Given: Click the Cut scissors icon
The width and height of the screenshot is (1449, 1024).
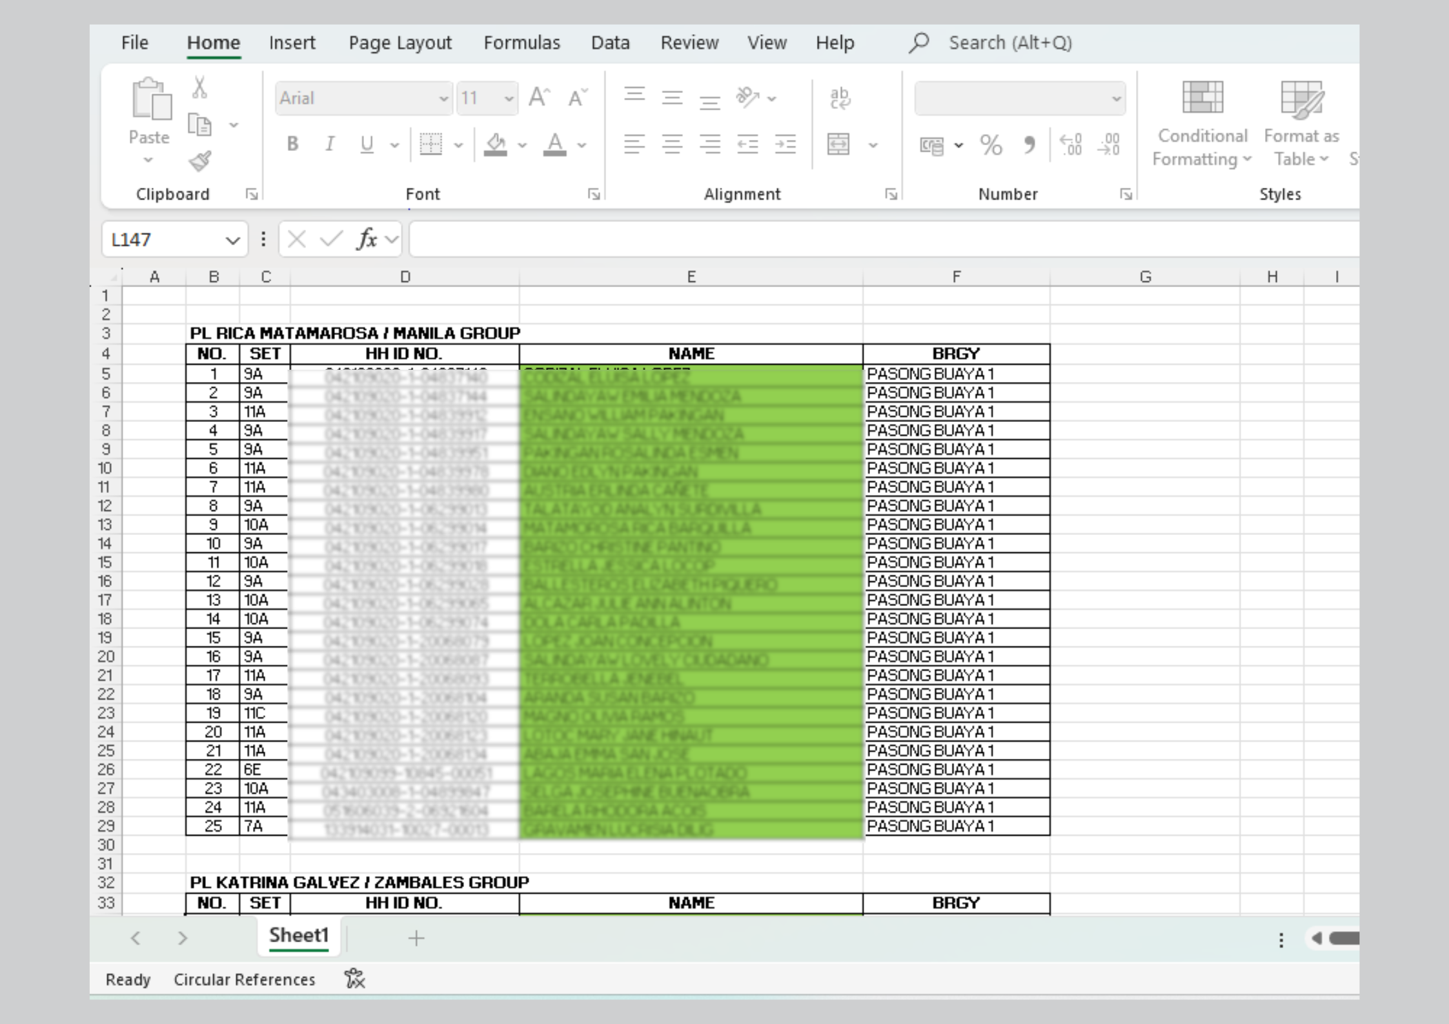Looking at the screenshot, I should click(199, 87).
